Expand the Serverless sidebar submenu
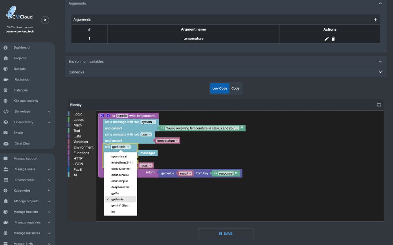This screenshot has width=393, height=245. pyautogui.click(x=49, y=112)
